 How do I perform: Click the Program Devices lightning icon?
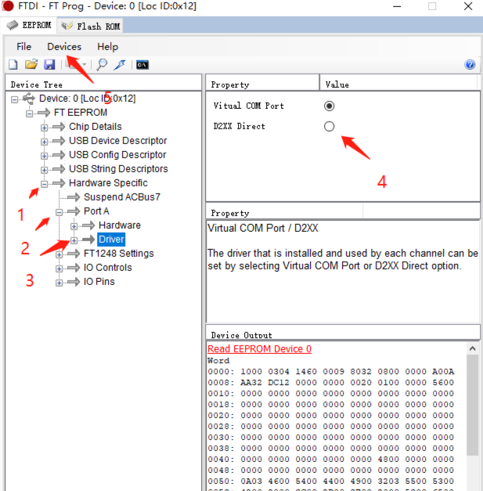(120, 64)
